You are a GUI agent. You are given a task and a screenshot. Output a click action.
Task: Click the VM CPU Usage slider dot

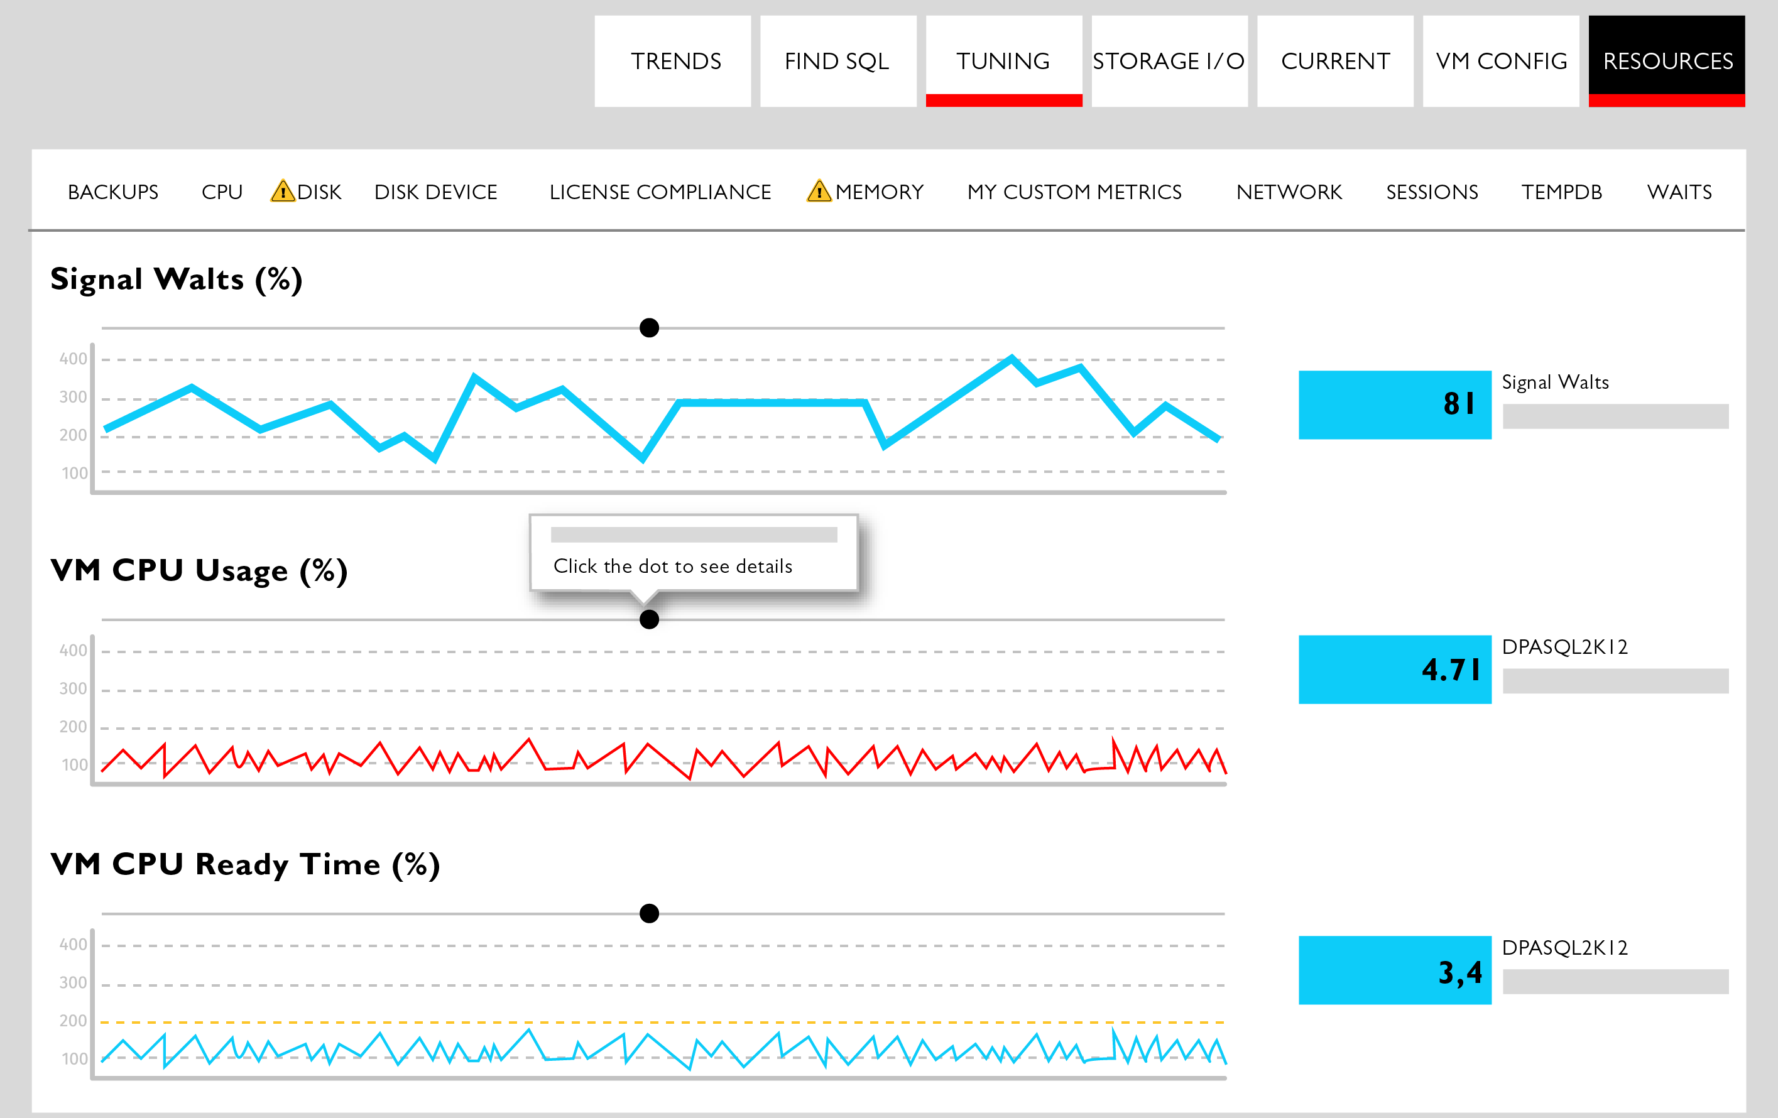point(649,619)
